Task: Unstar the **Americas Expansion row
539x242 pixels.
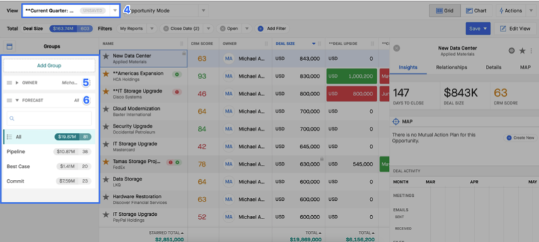Action: [x=106, y=73]
